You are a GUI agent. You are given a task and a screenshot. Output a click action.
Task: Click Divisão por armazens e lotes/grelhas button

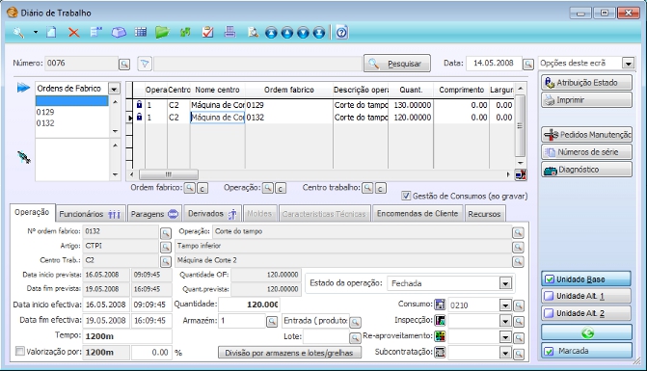click(289, 353)
